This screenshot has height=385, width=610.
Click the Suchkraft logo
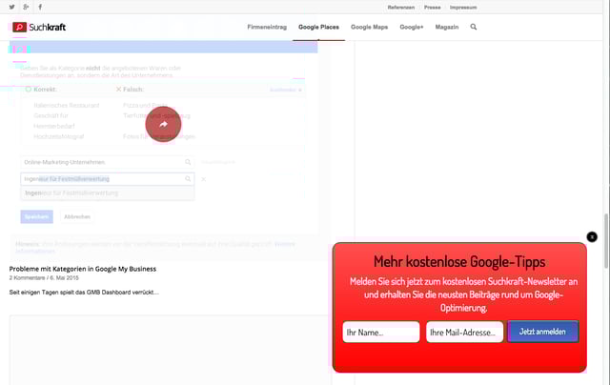39,27
